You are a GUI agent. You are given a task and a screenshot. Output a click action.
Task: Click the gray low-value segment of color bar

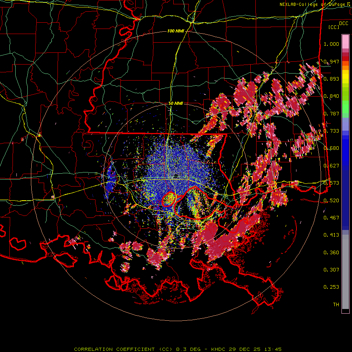(345, 272)
